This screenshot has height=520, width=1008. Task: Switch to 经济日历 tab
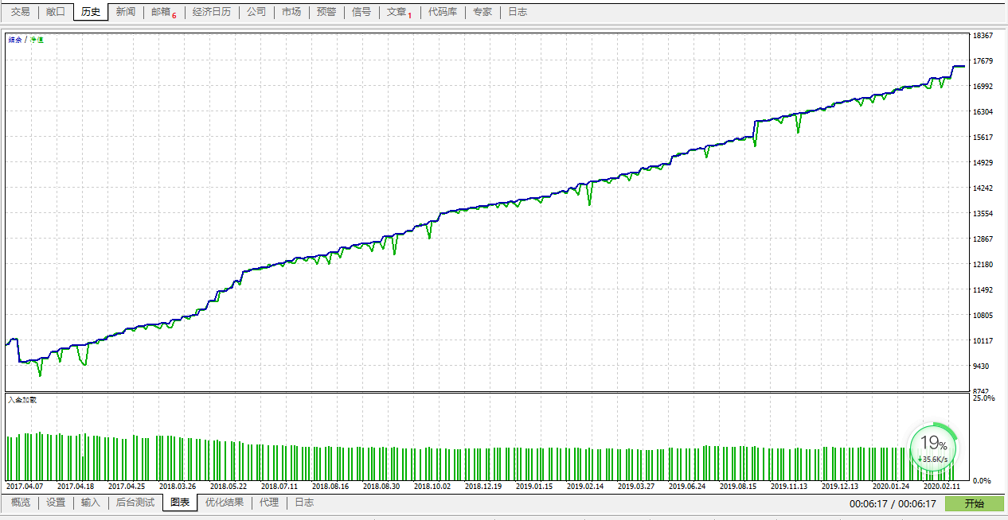click(x=212, y=12)
